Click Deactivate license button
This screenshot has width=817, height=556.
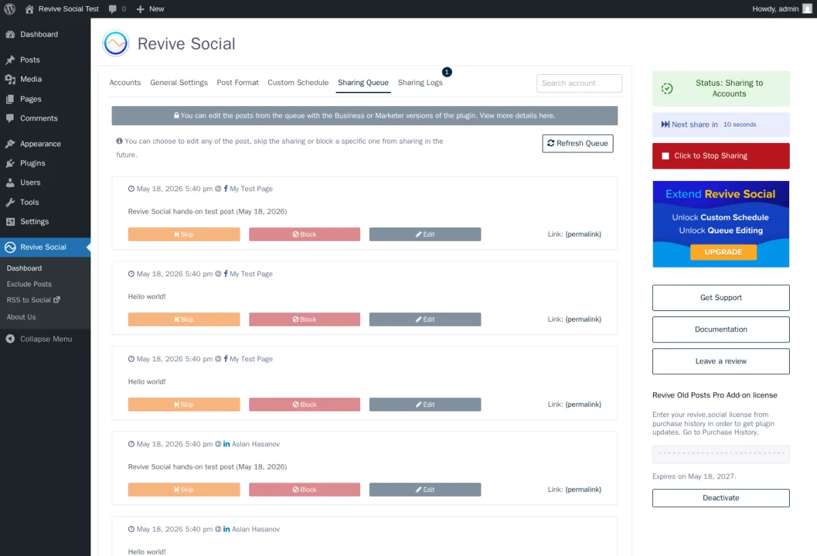(721, 498)
